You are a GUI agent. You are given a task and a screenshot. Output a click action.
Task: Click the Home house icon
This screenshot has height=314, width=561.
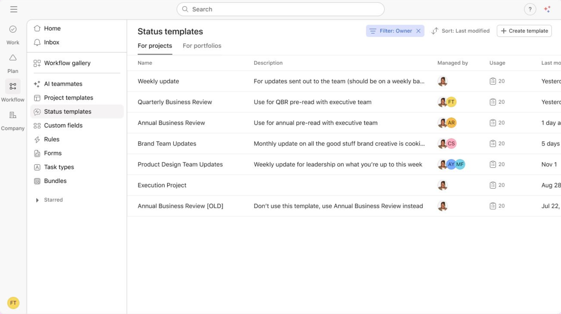(37, 28)
